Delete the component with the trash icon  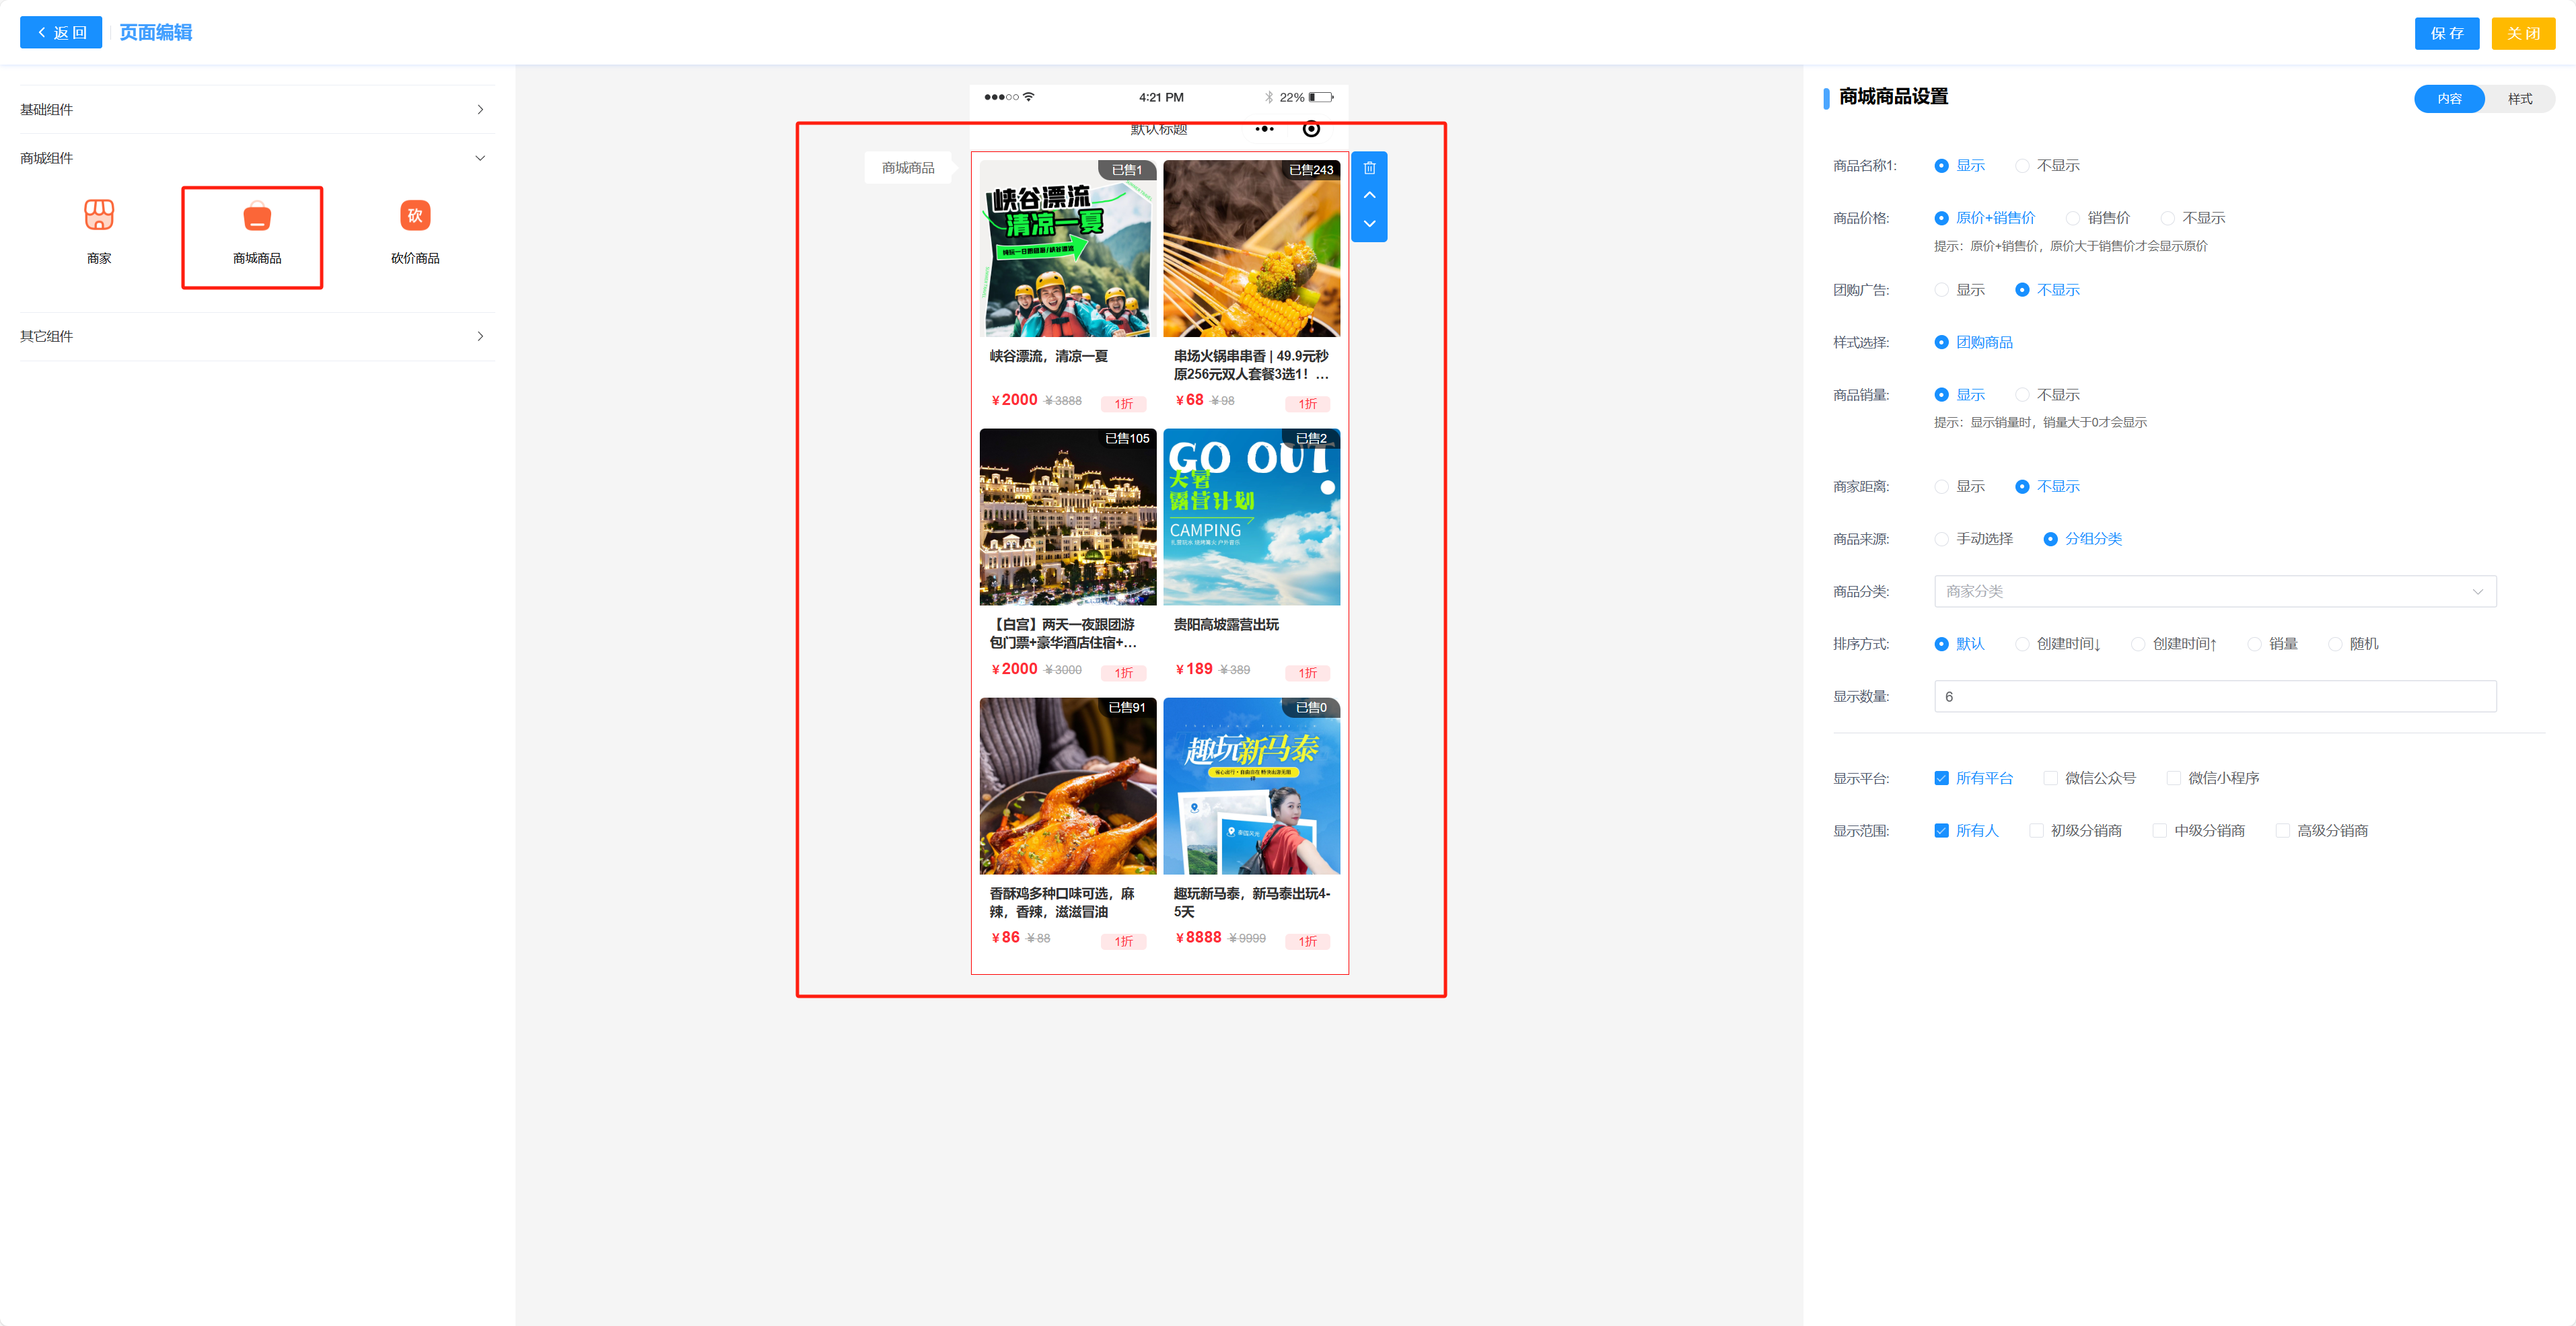tap(1369, 168)
